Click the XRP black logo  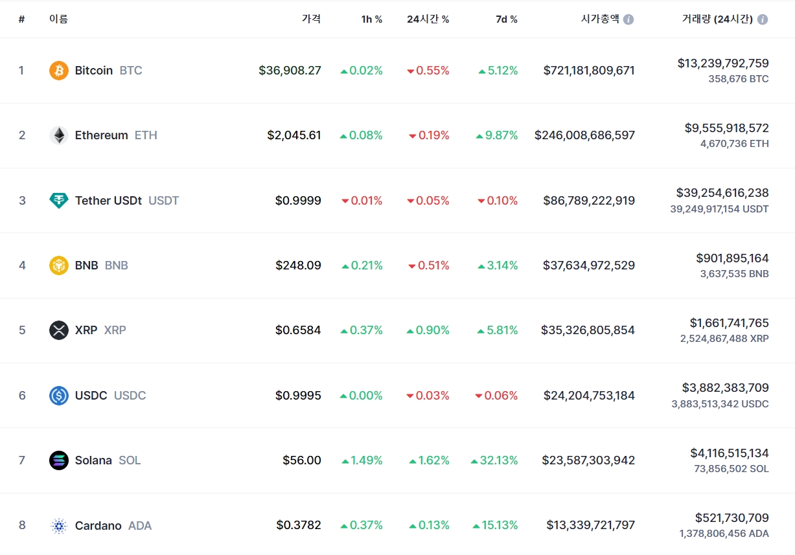[59, 330]
